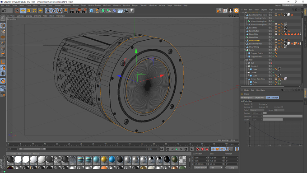This screenshot has height=173, width=307.
Task: Switch to Points mode icon
Action: pos(3,43)
